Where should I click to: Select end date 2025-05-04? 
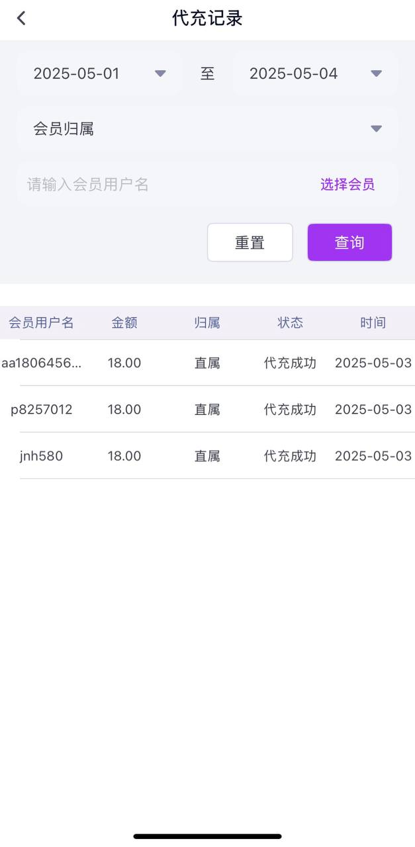click(x=293, y=73)
